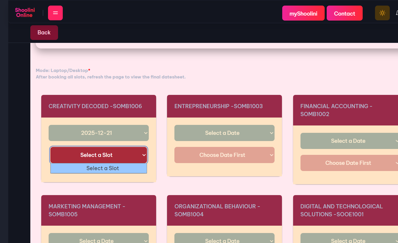Open the 2025-12-21 date dropdown for Creativity Decoded
Screen dimensions: 398x243
pyautogui.click(x=99, y=133)
